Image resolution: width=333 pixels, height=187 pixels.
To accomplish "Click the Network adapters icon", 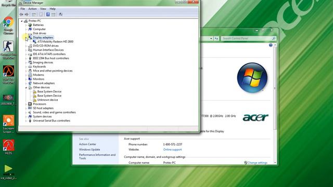I will pos(30,83).
